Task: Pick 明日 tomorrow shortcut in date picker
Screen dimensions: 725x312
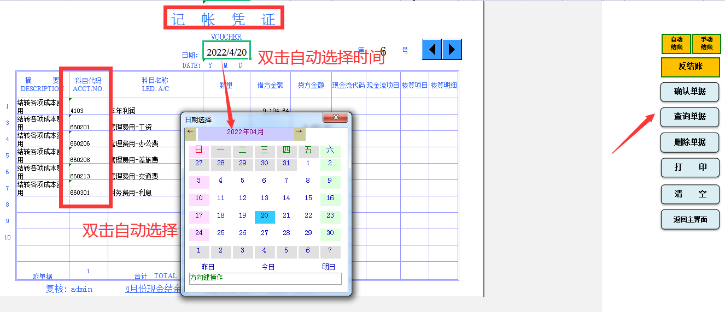Action: pyautogui.click(x=328, y=267)
